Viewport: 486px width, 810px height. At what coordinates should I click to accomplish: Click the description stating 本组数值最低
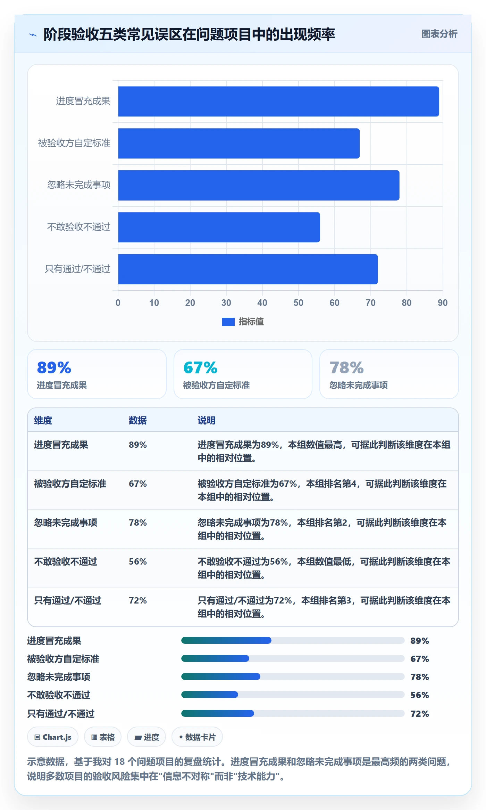tap(324, 568)
